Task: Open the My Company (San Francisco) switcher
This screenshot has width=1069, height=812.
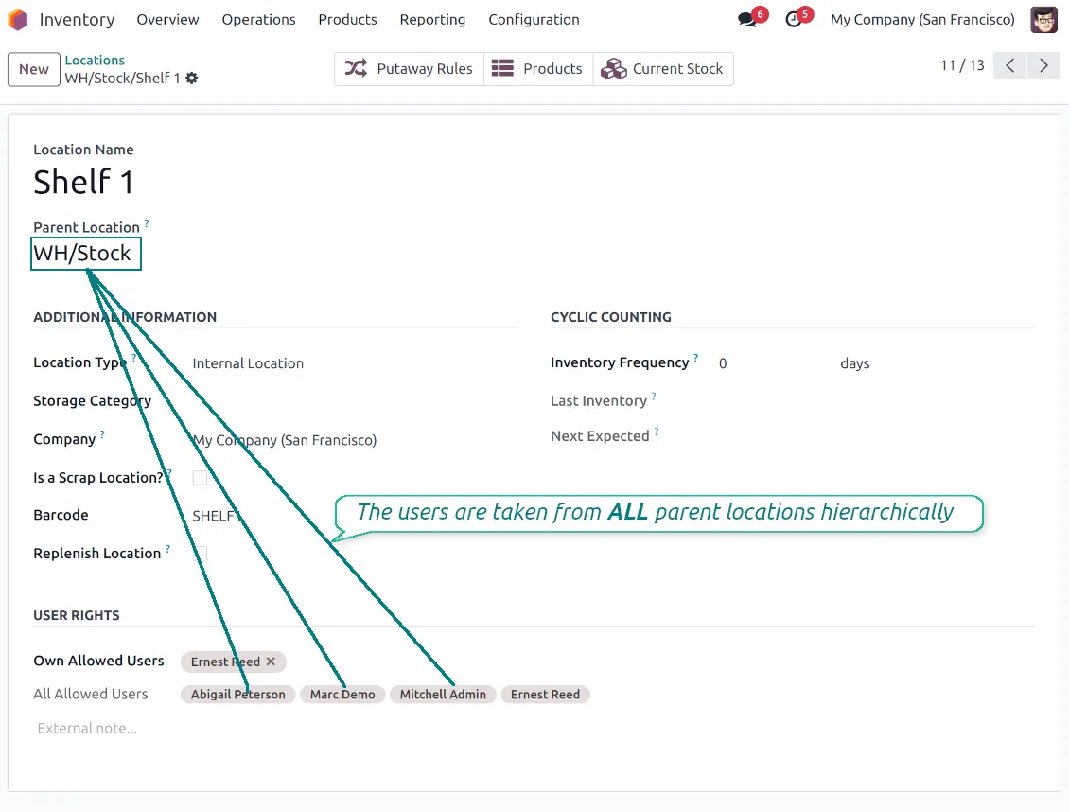Action: click(x=921, y=20)
